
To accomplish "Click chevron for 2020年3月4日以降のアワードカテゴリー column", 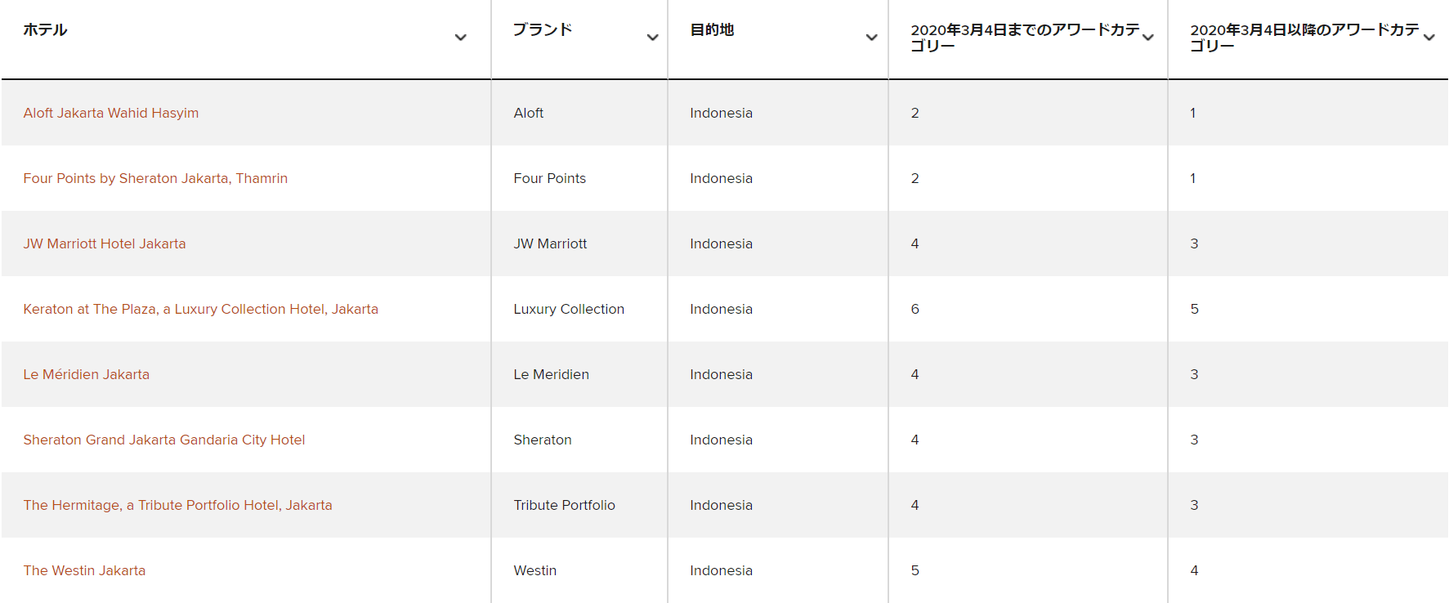I will [1429, 38].
